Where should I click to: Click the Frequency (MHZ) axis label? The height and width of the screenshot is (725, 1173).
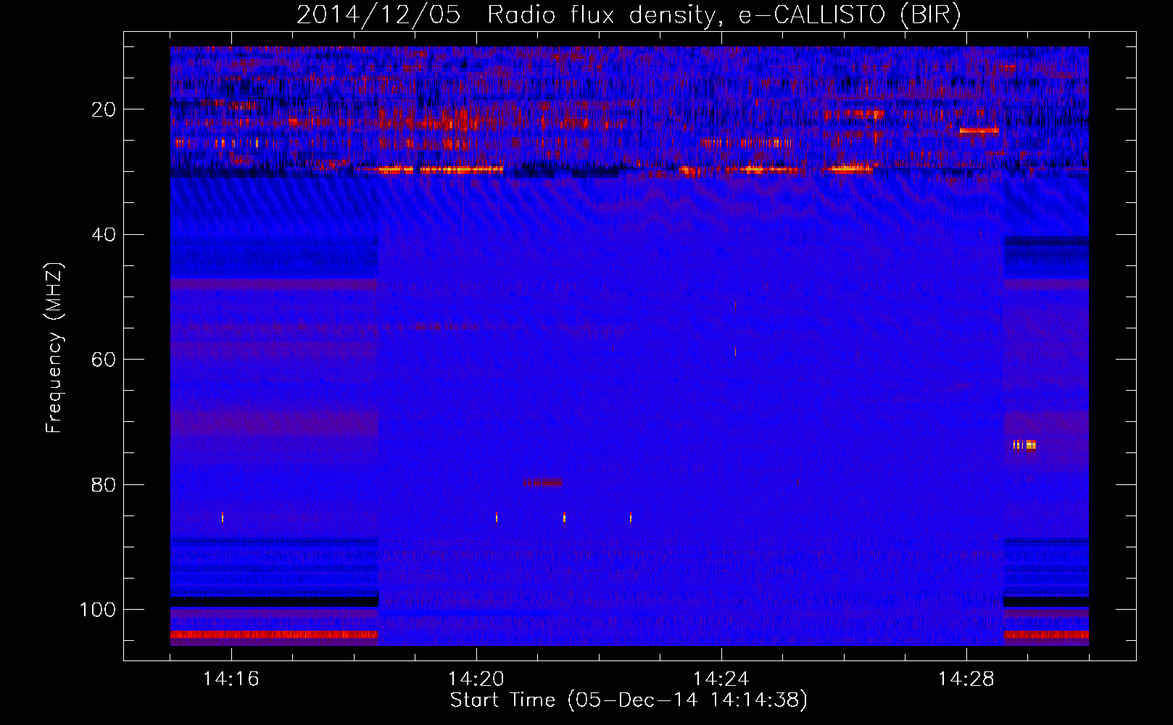tap(54, 348)
